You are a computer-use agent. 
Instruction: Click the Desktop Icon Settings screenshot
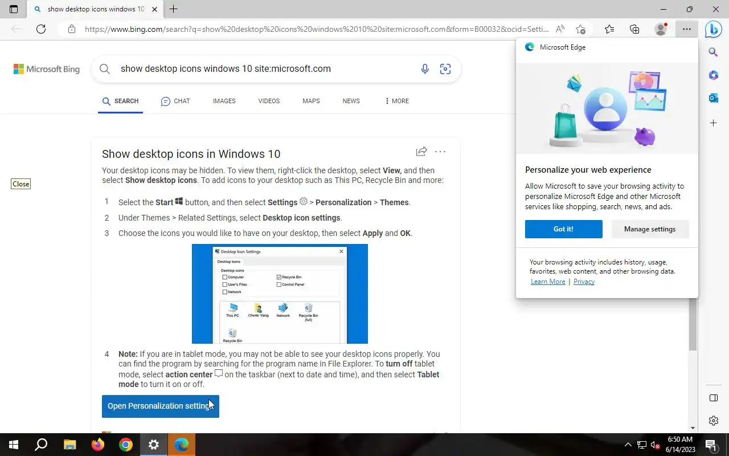point(280,294)
